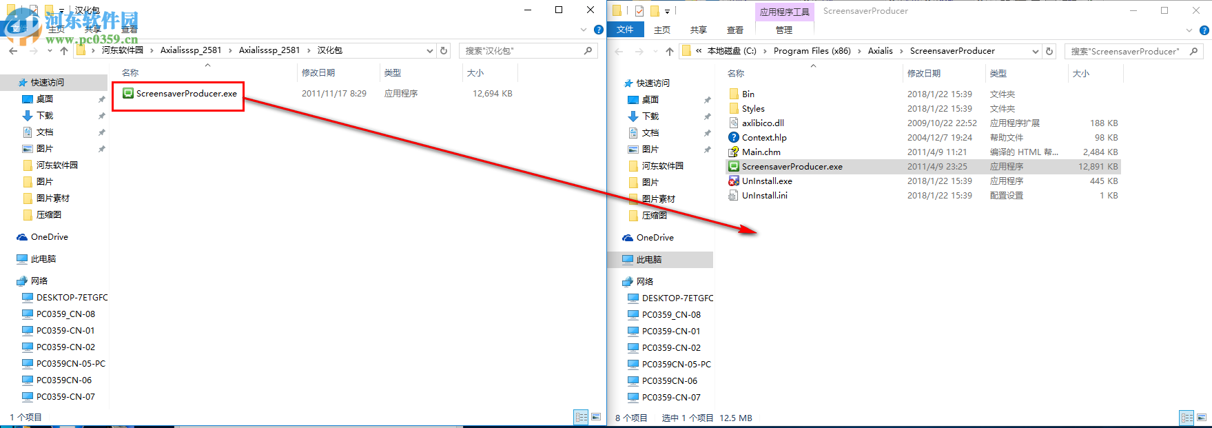Image resolution: width=1212 pixels, height=428 pixels.
Task: Select UnInstall.exe application
Action: [x=767, y=181]
